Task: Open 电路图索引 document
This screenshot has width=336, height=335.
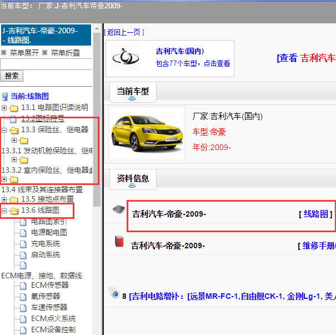Action: point(49,221)
